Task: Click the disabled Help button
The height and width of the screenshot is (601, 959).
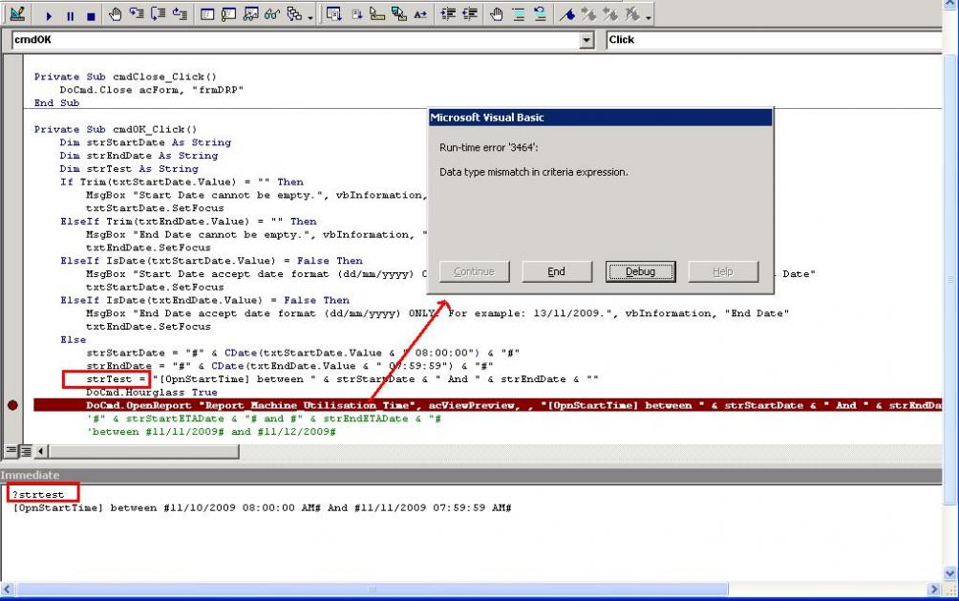Action: tap(723, 271)
